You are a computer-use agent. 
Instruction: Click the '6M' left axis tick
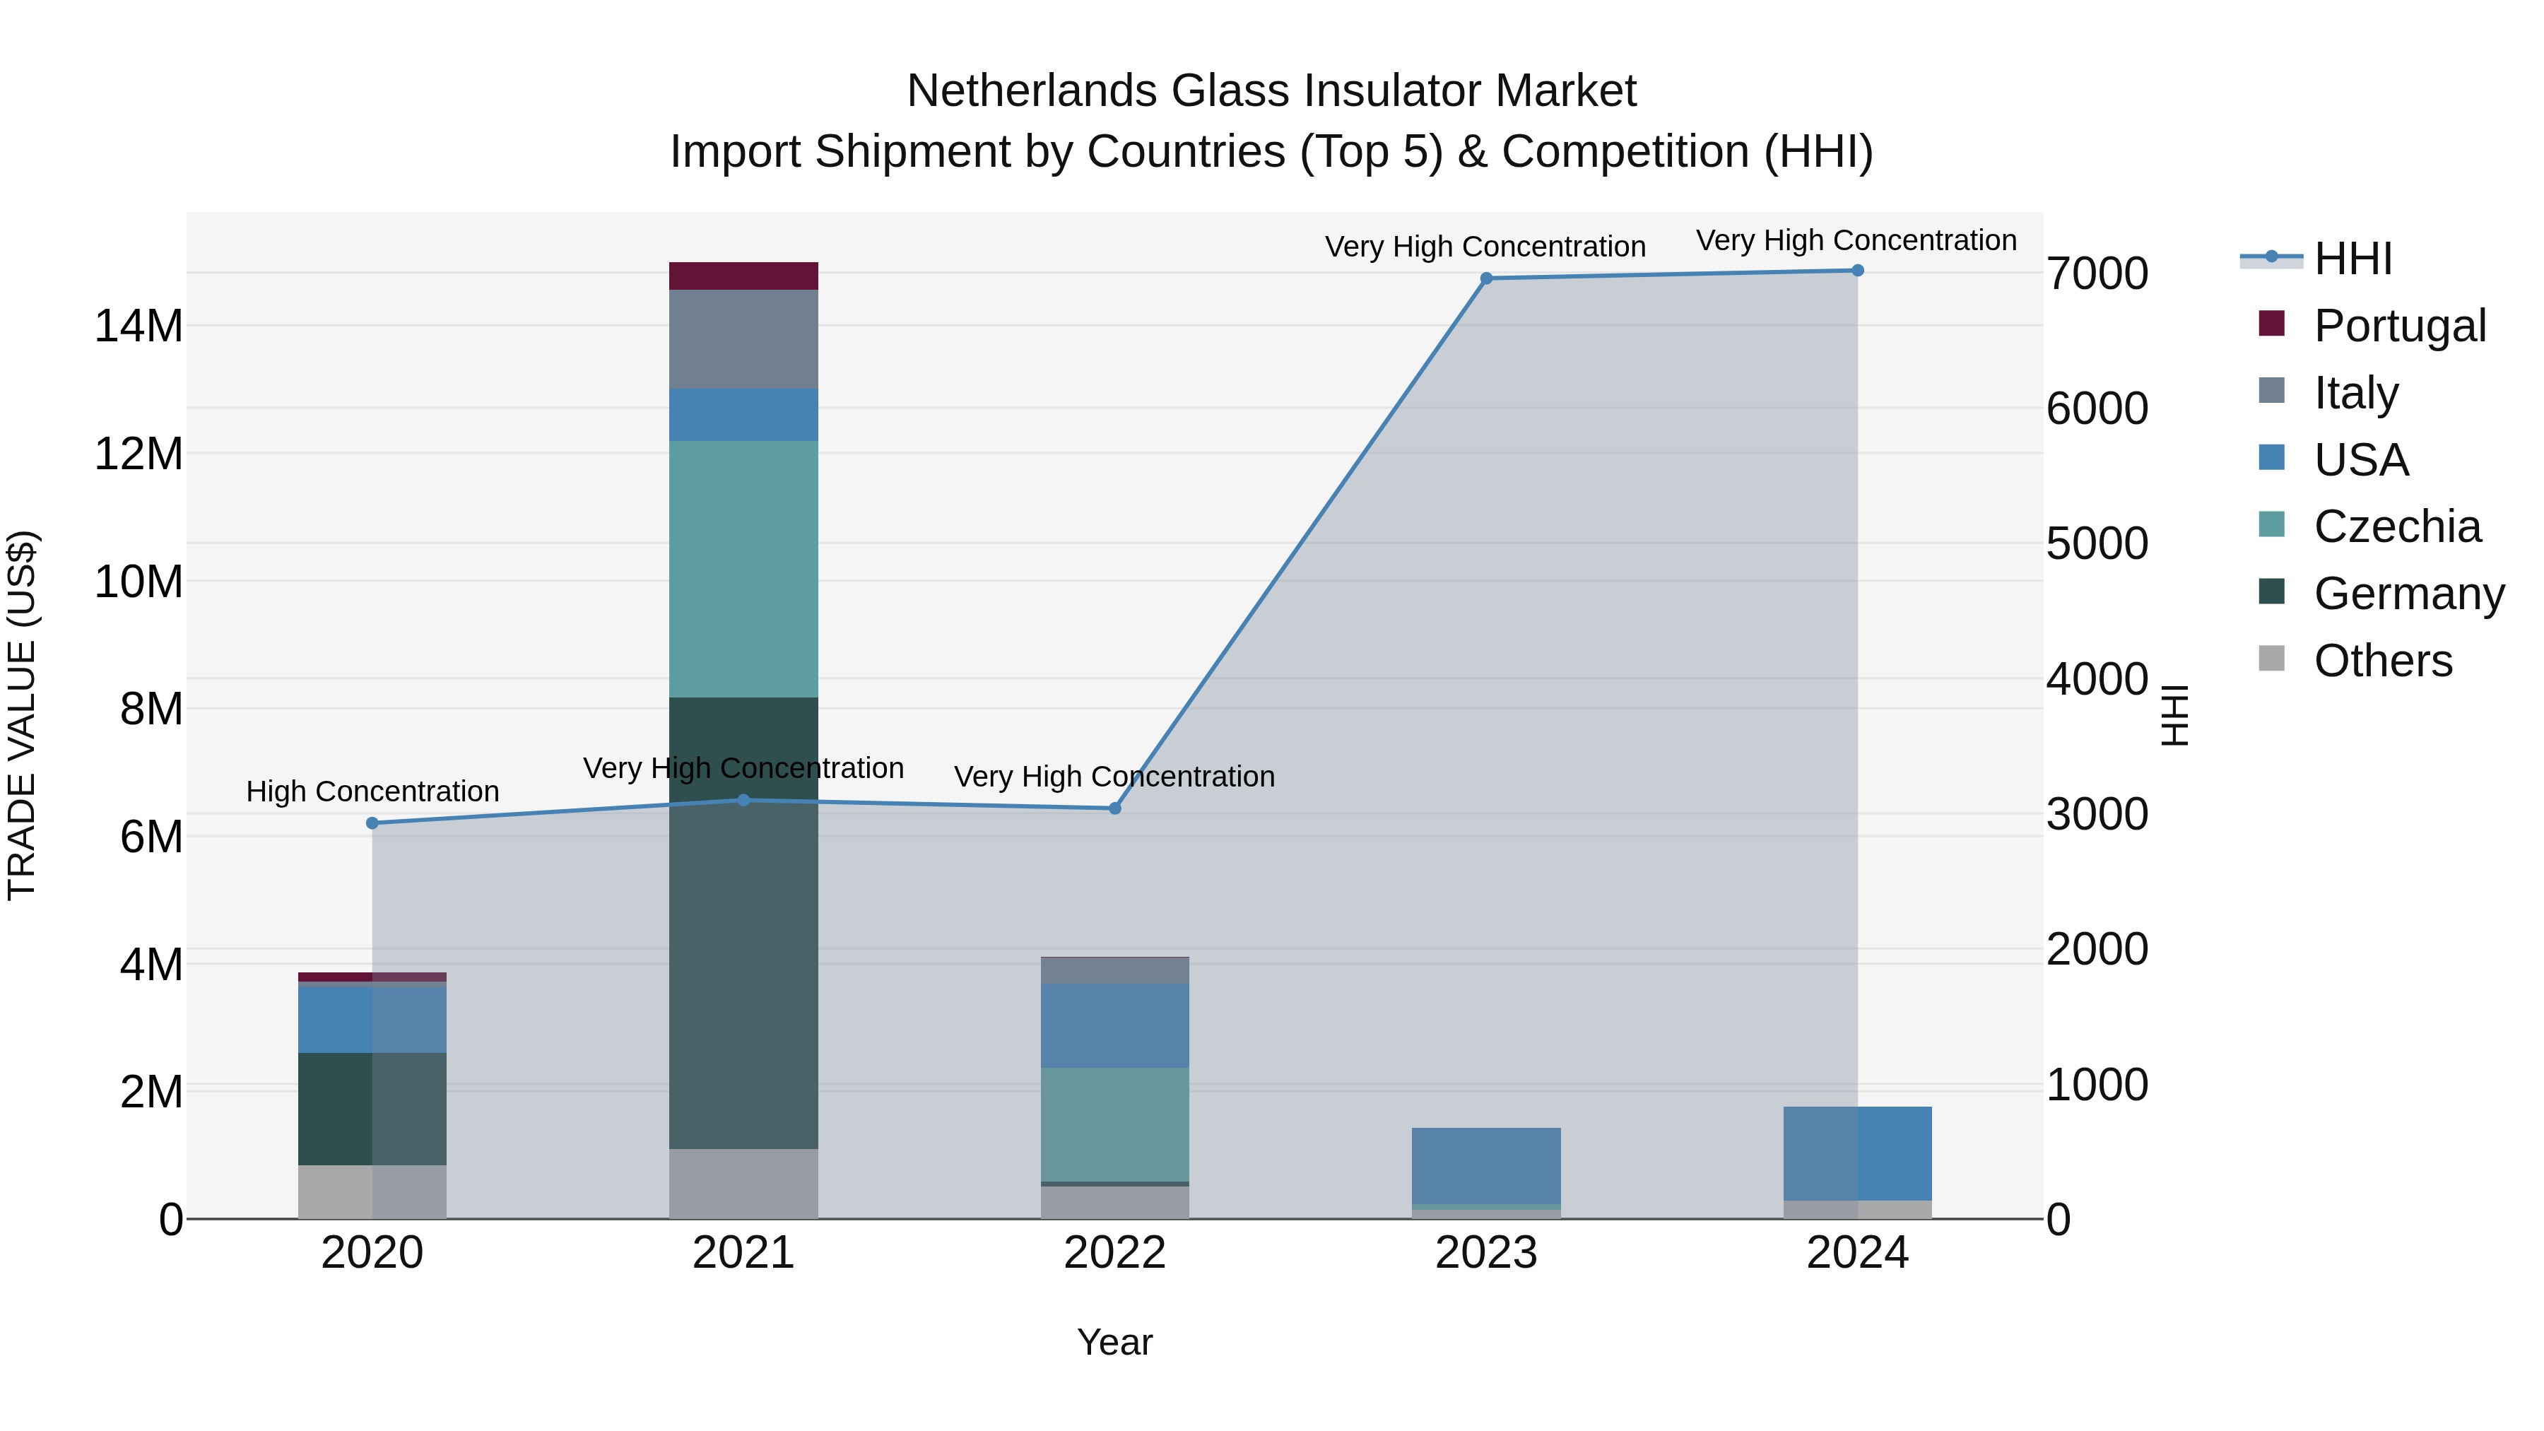point(151,837)
